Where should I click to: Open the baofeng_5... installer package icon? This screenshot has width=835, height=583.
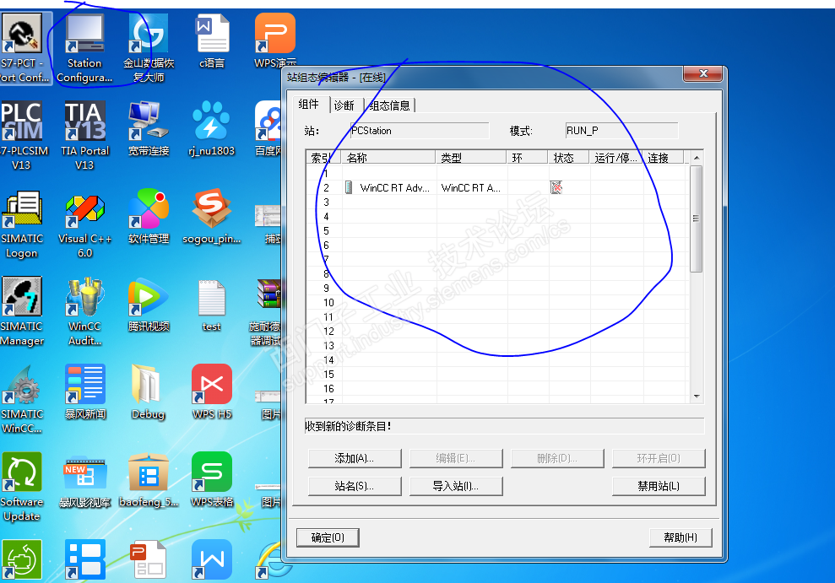[x=149, y=480]
